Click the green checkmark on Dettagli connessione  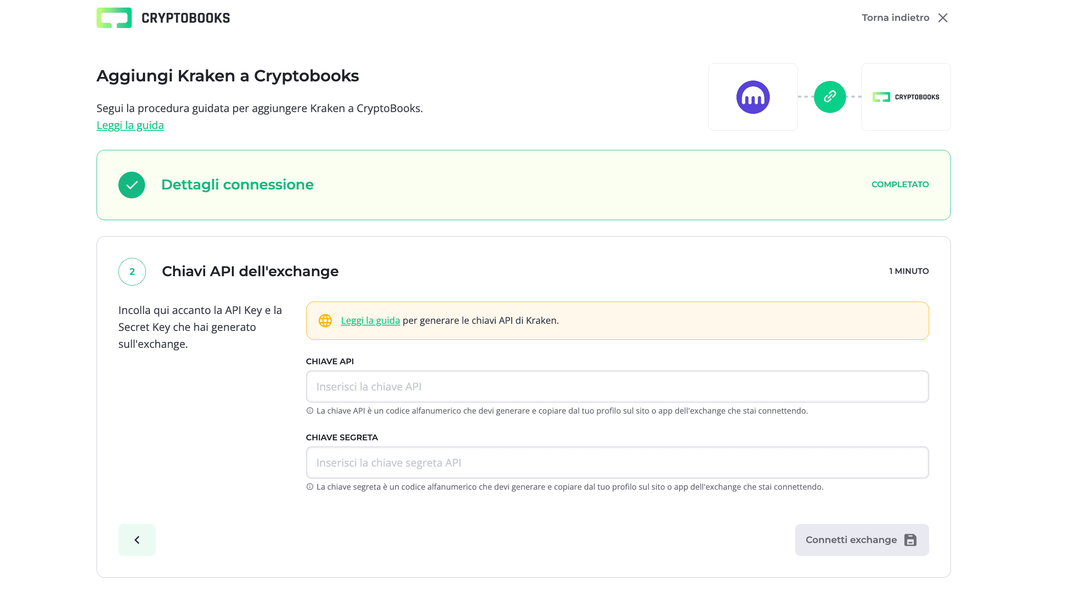coord(131,185)
